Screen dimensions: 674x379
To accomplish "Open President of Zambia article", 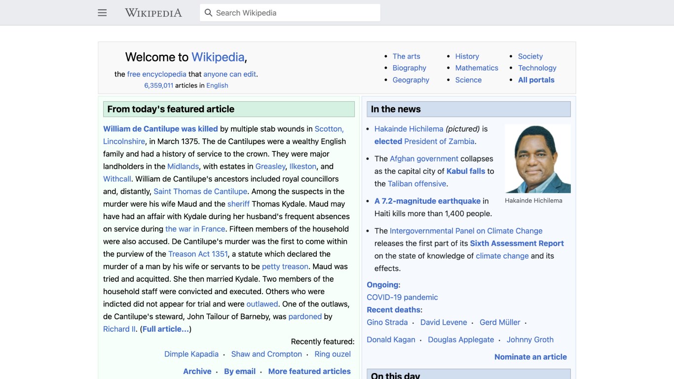I will click(x=439, y=141).
